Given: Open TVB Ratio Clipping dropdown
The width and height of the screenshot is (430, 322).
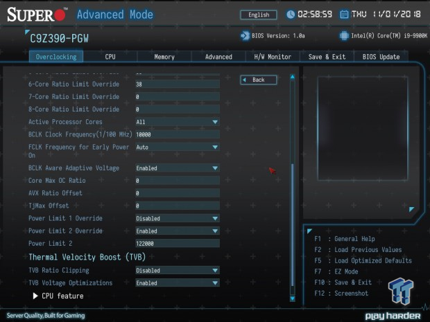Looking at the screenshot, I should coord(178,270).
